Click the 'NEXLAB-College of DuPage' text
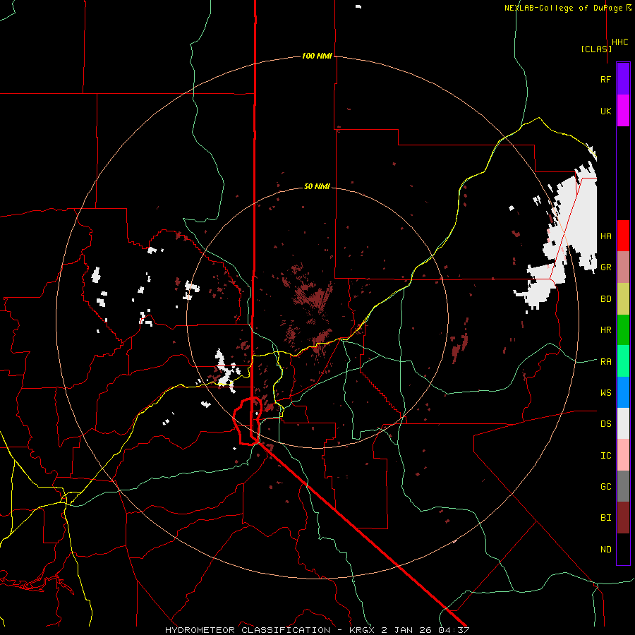The height and width of the screenshot is (635, 635). [563, 8]
